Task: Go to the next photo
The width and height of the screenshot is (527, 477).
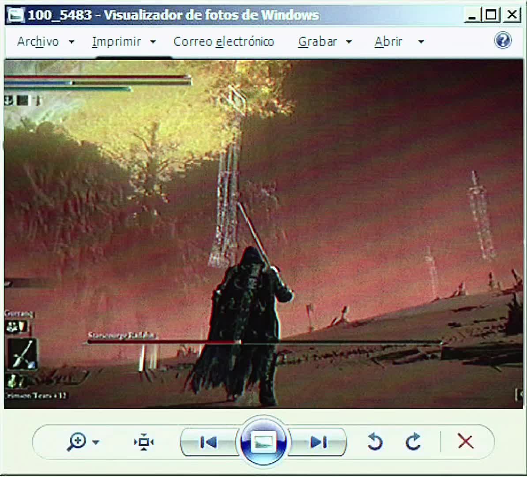Action: pyautogui.click(x=318, y=442)
